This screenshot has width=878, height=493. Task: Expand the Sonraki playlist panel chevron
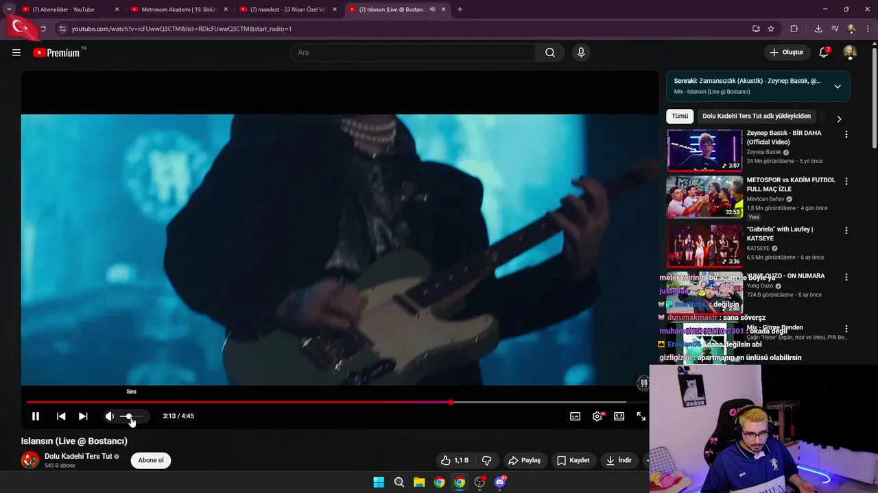coord(838,86)
